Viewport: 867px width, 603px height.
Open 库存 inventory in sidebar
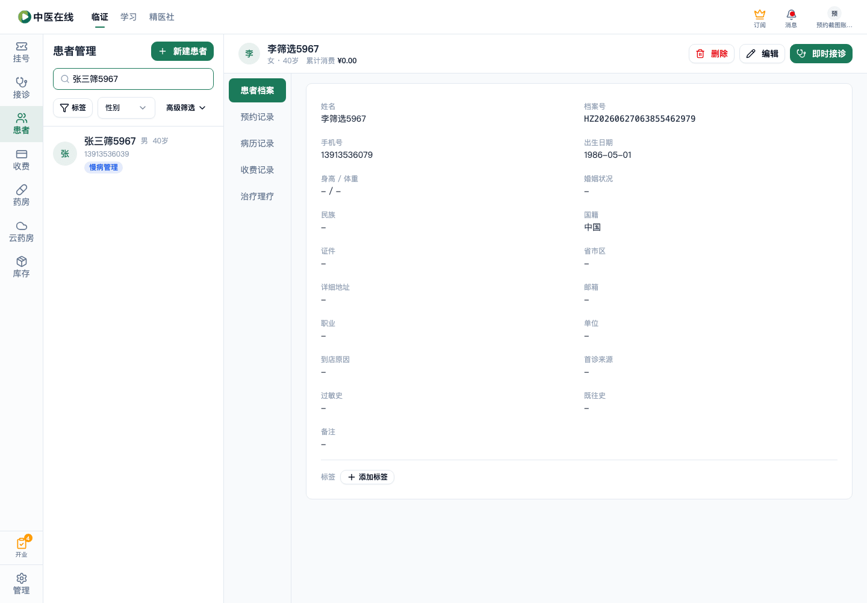click(x=21, y=267)
